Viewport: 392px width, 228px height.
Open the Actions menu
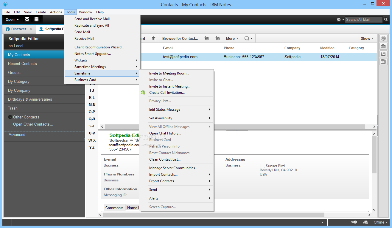(56, 12)
